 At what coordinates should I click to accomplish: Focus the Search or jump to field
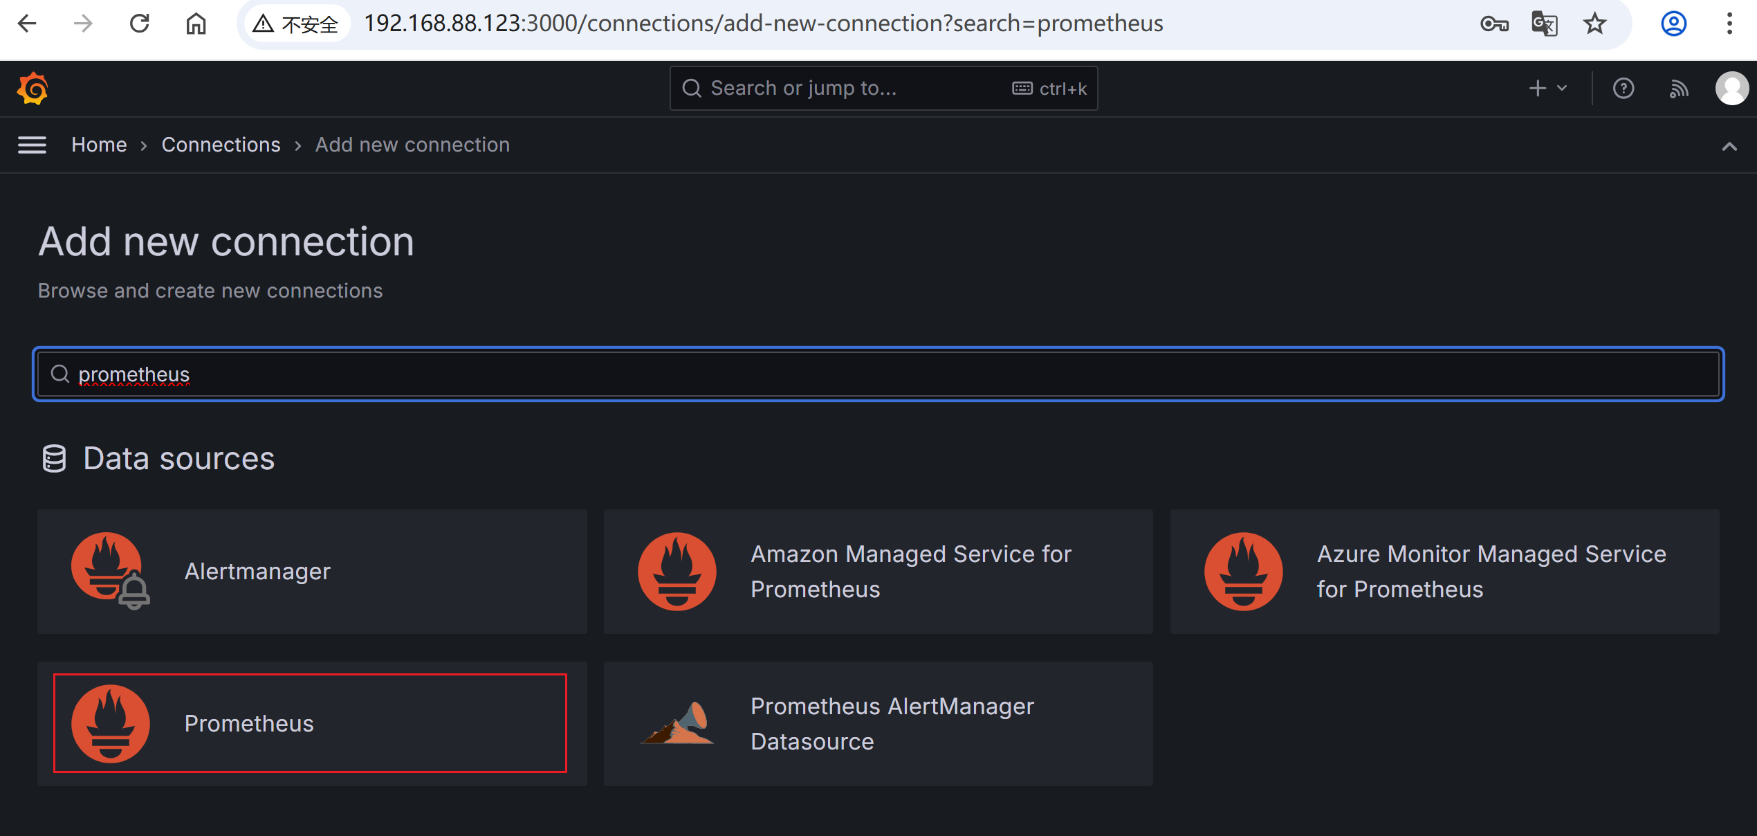[883, 89]
